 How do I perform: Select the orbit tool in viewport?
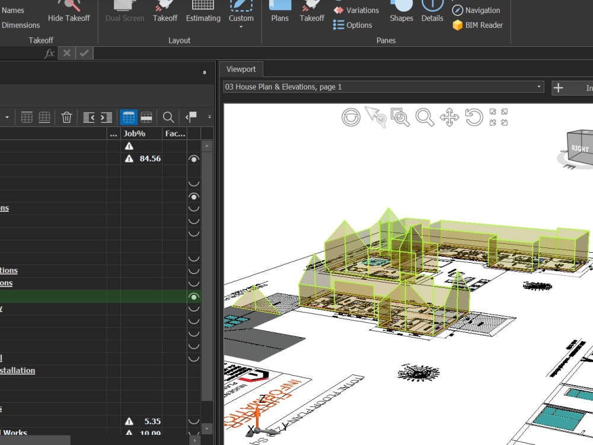pyautogui.click(x=351, y=117)
